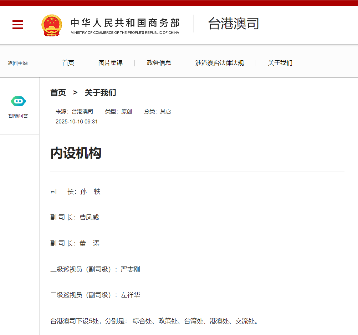Image resolution: width=358 pixels, height=335 pixels.
Task: Select 关于我们 in the navigation bar
Action: coord(280,63)
